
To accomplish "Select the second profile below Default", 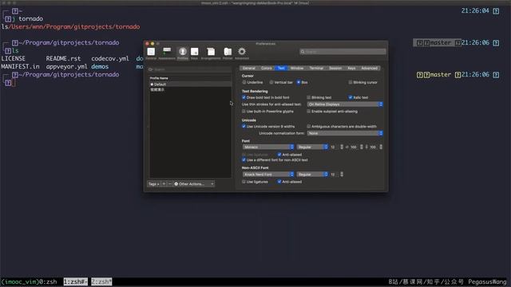I will pyautogui.click(x=190, y=89).
